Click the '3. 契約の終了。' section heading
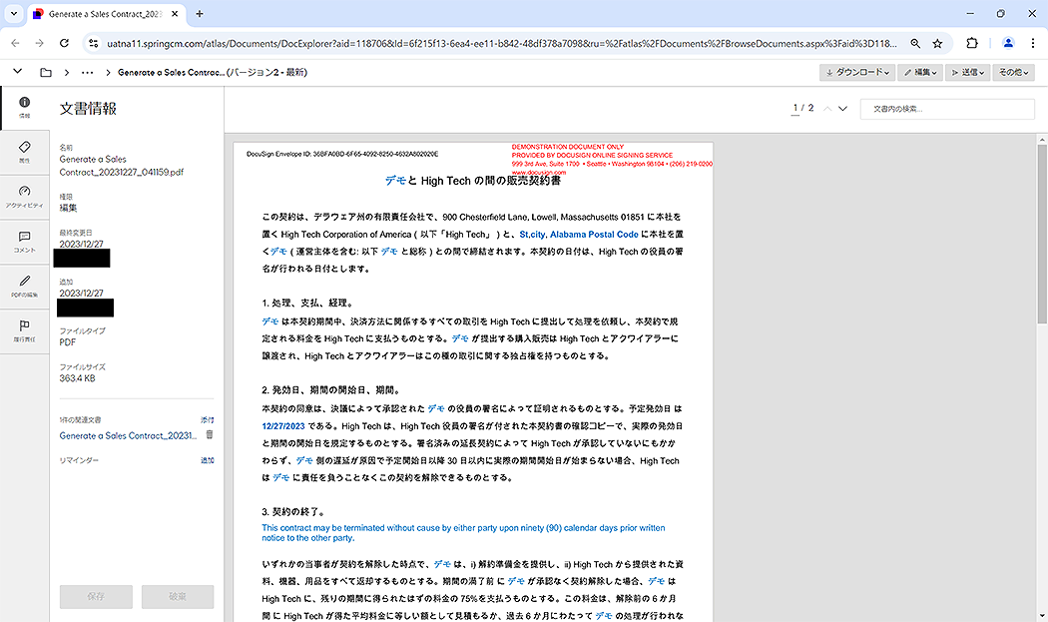 tap(293, 511)
